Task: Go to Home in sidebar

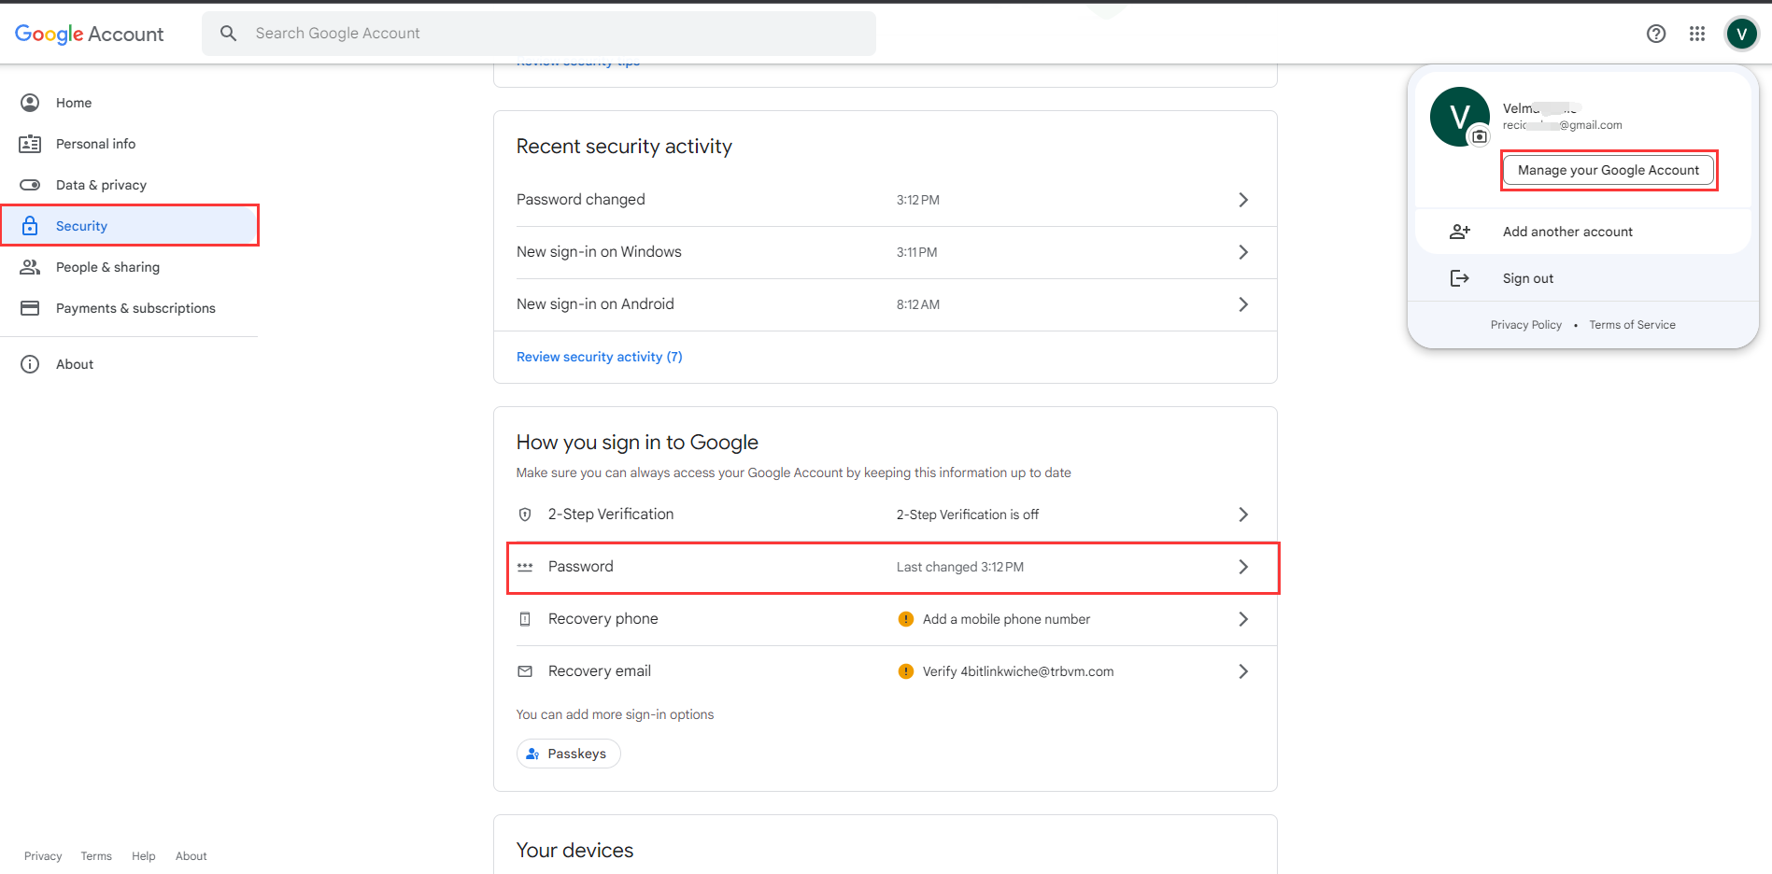Action: [129, 103]
